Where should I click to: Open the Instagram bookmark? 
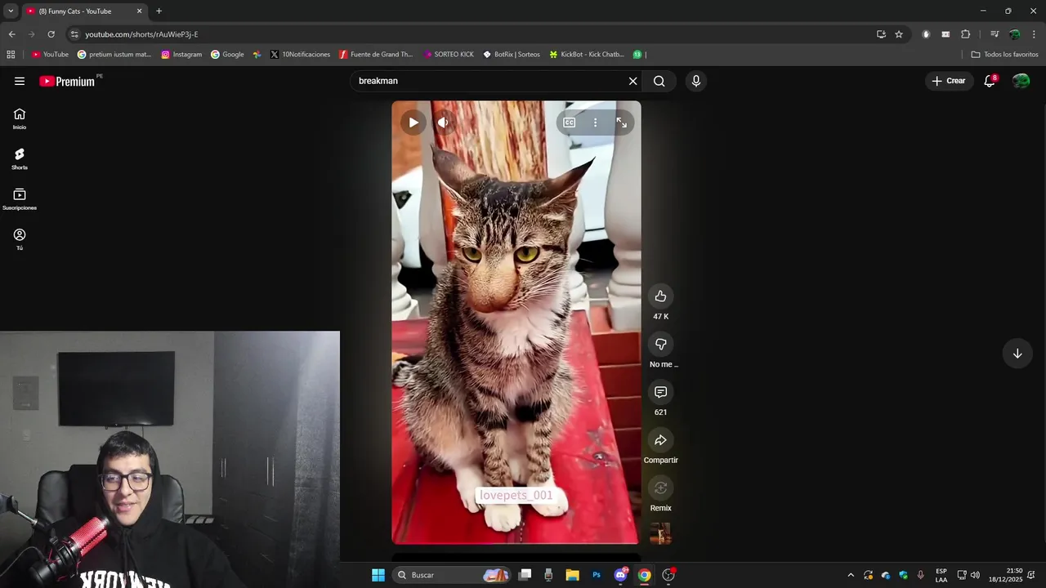[181, 55]
